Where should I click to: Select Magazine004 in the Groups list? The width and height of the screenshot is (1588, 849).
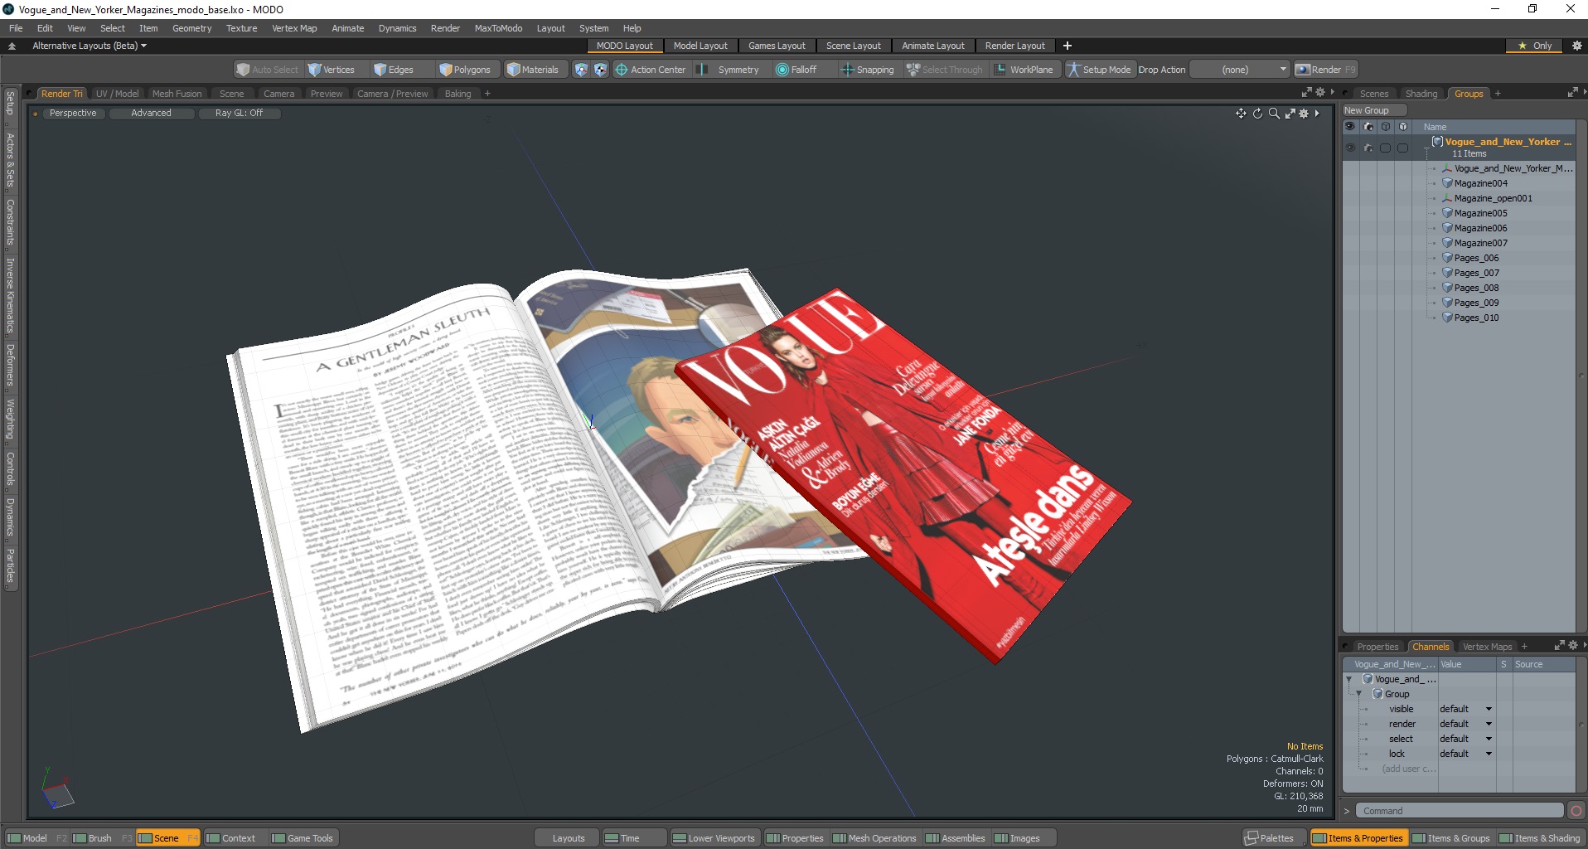(x=1480, y=183)
